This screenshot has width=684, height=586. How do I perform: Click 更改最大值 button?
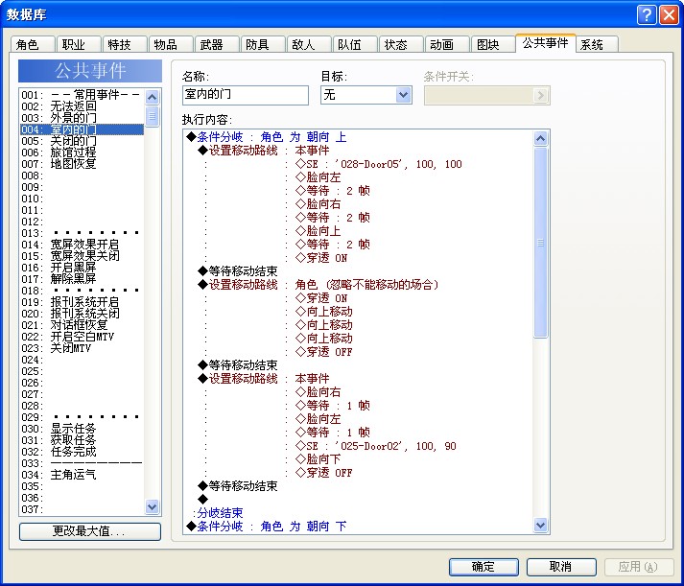pos(90,531)
